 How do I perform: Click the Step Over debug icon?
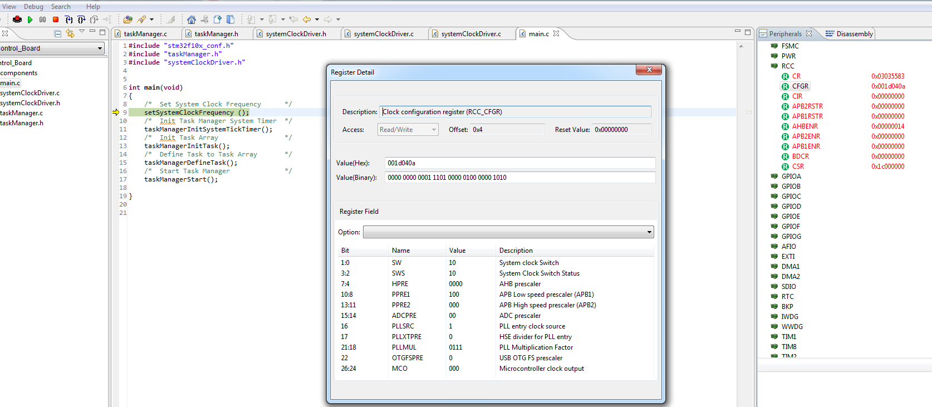point(81,19)
